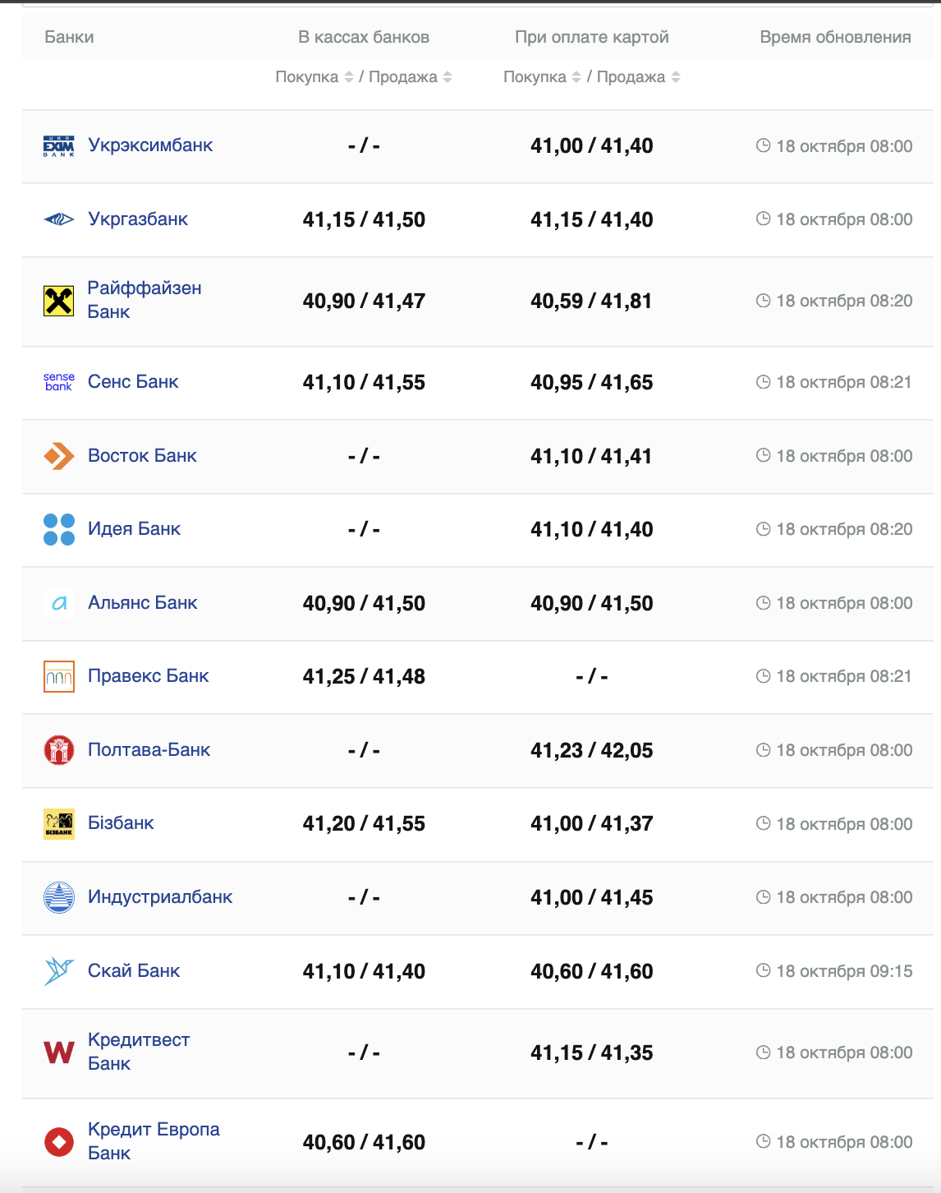Click the Укргазбанк logo icon
Image resolution: width=941 pixels, height=1193 pixels.
[58, 219]
